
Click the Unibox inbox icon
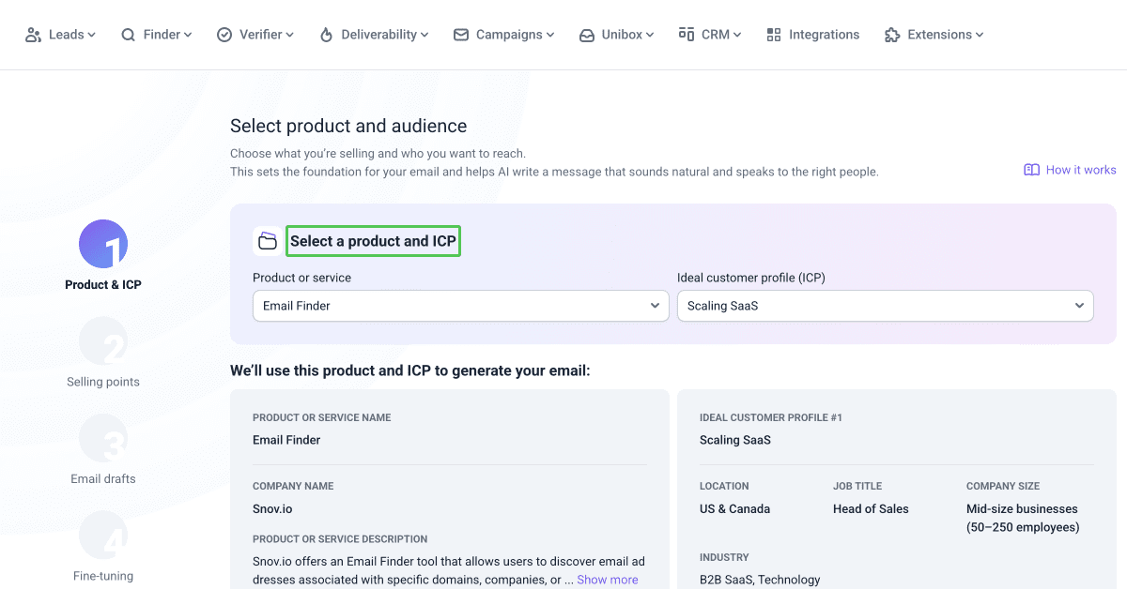point(587,35)
